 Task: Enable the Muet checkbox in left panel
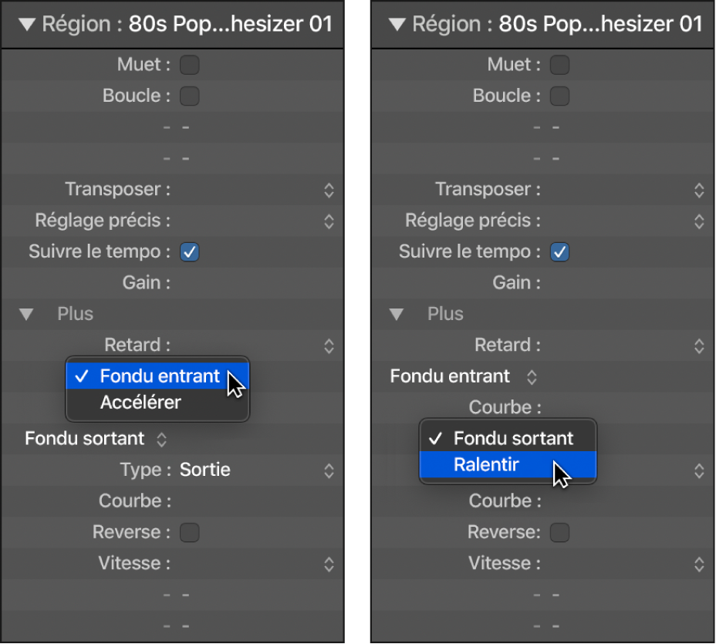click(x=190, y=65)
